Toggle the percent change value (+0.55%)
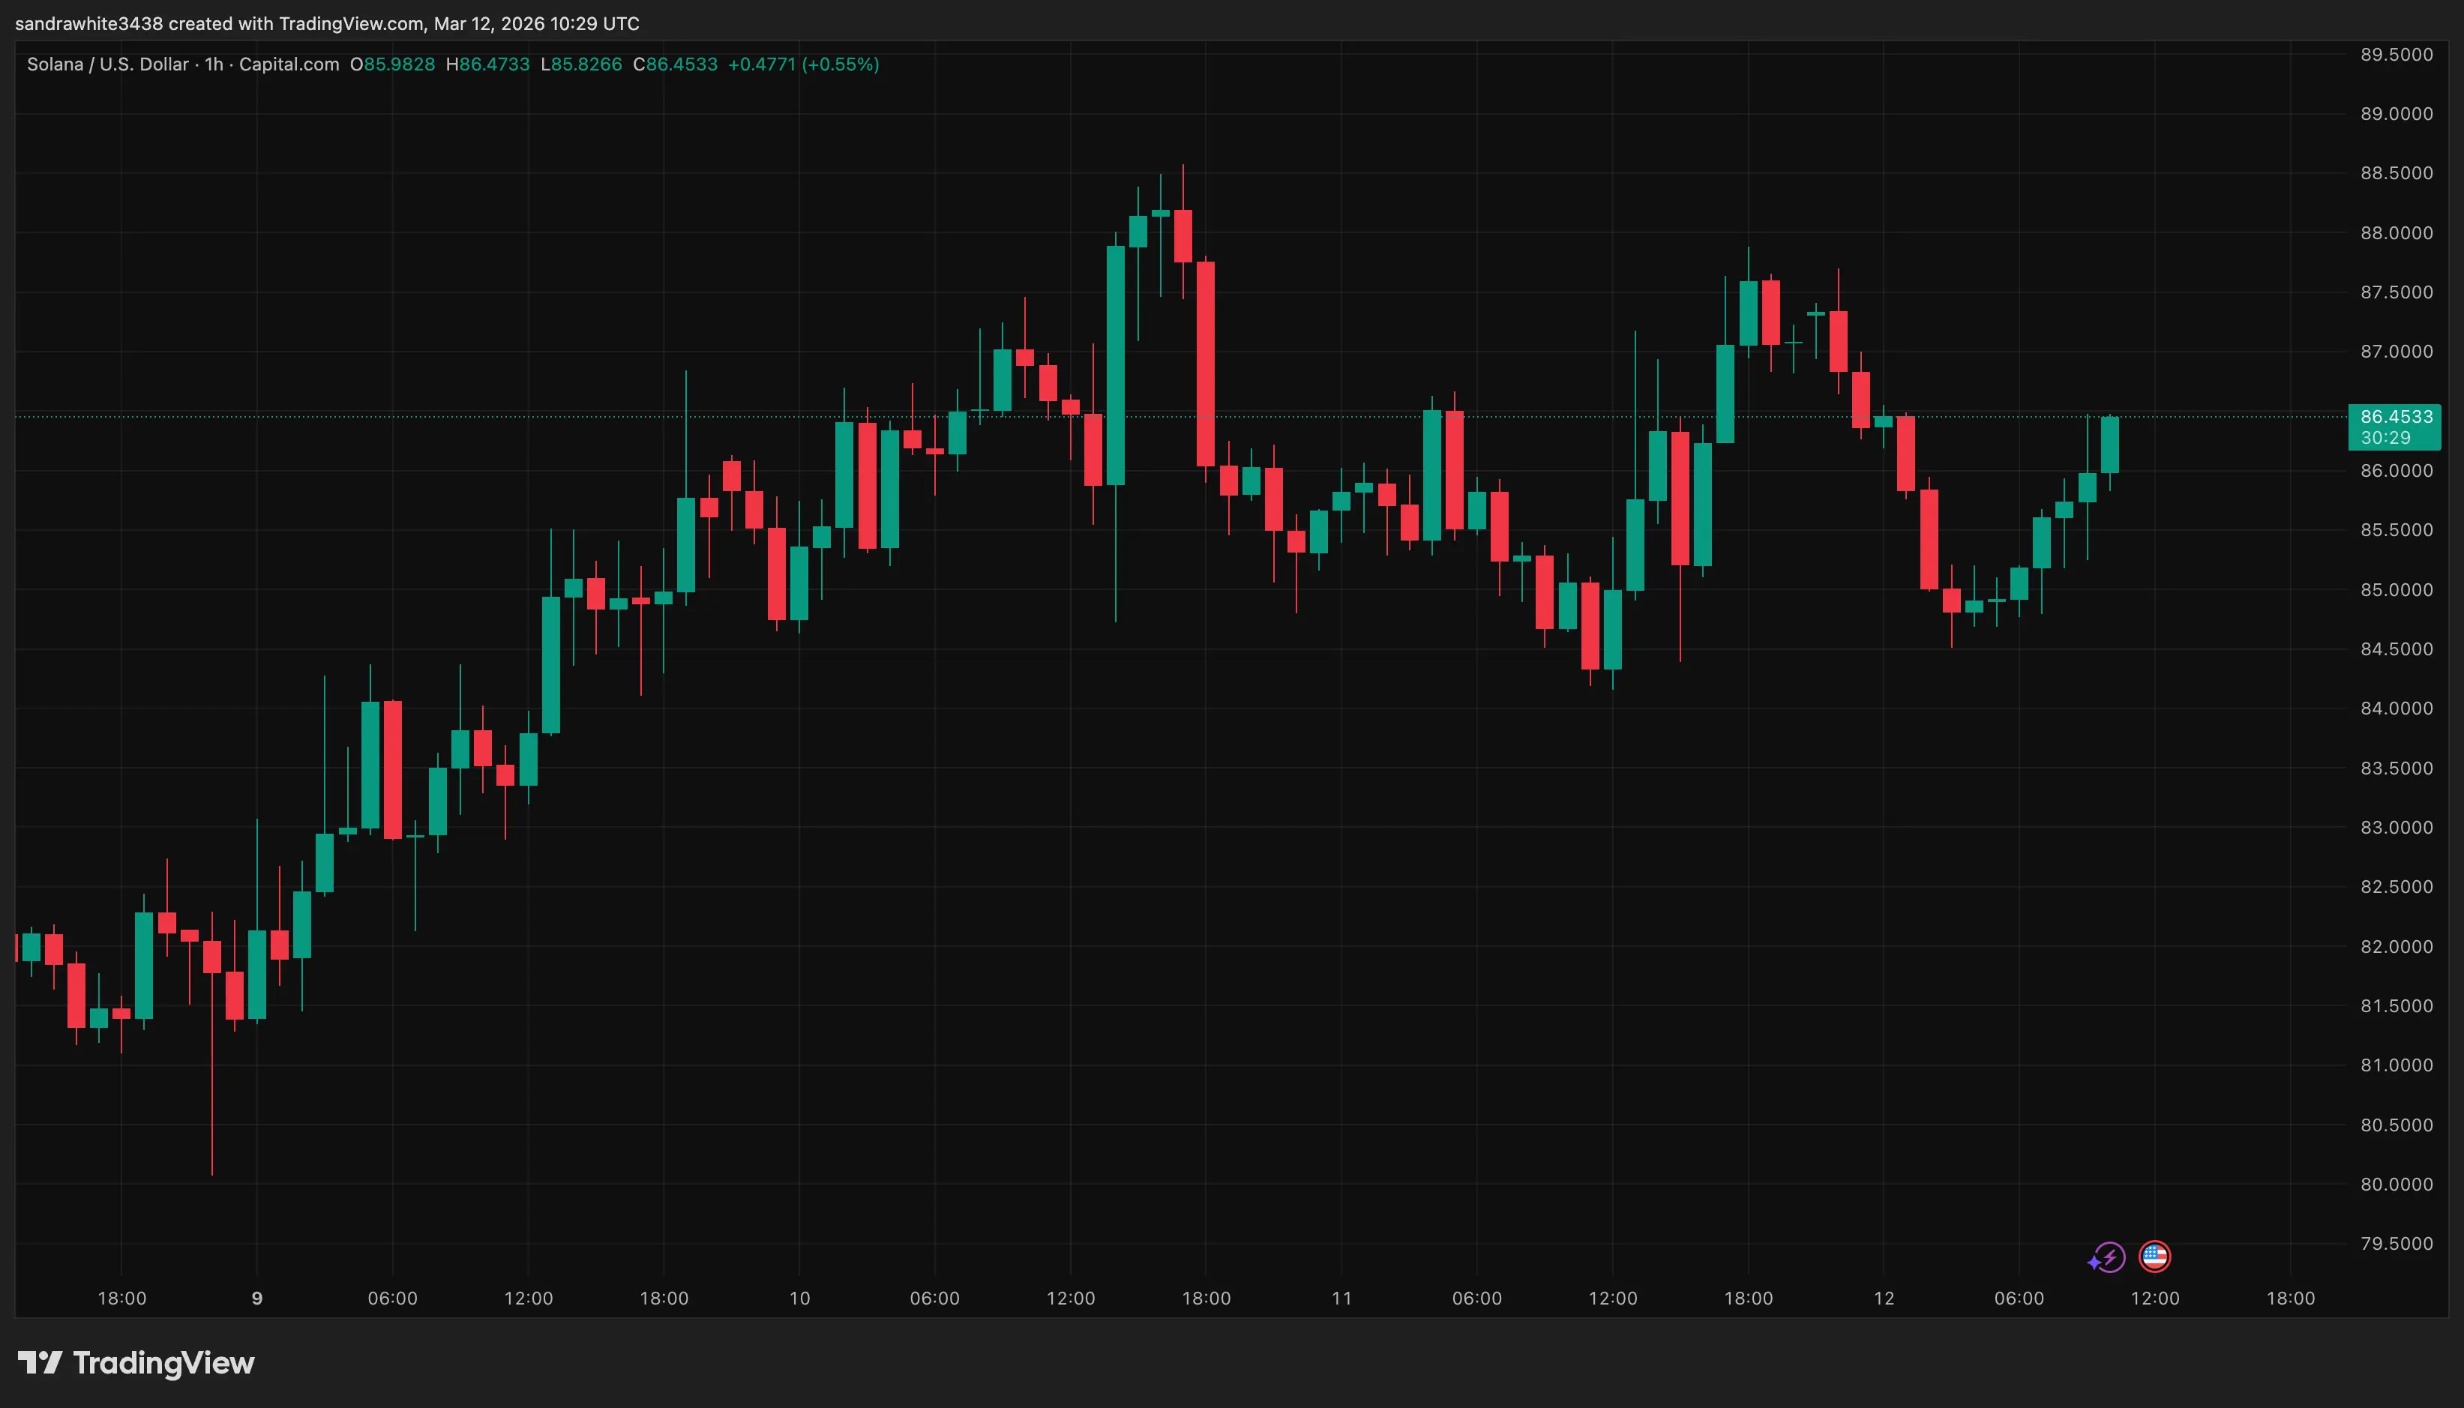The image size is (2464, 1408). [x=839, y=64]
